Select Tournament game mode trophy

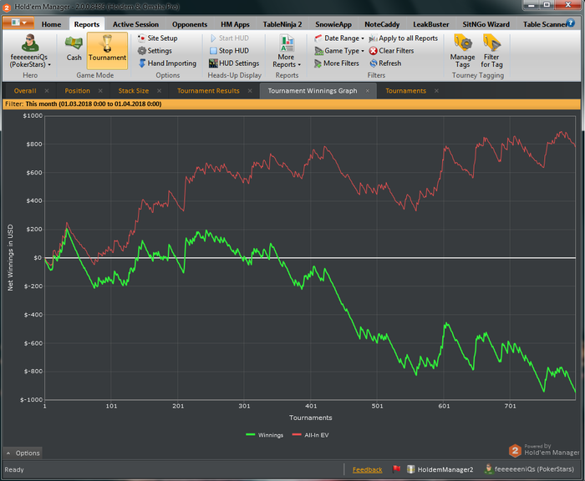pyautogui.click(x=107, y=50)
